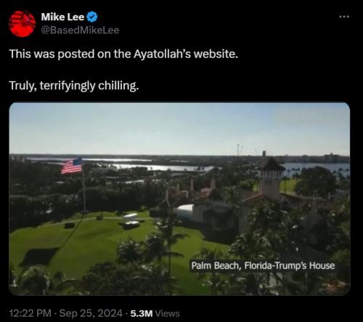View the 5.3M Views count

pyautogui.click(x=155, y=313)
